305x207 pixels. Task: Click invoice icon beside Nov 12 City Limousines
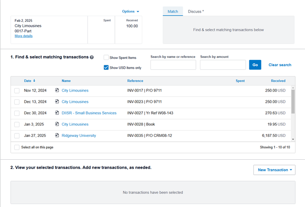(57, 91)
